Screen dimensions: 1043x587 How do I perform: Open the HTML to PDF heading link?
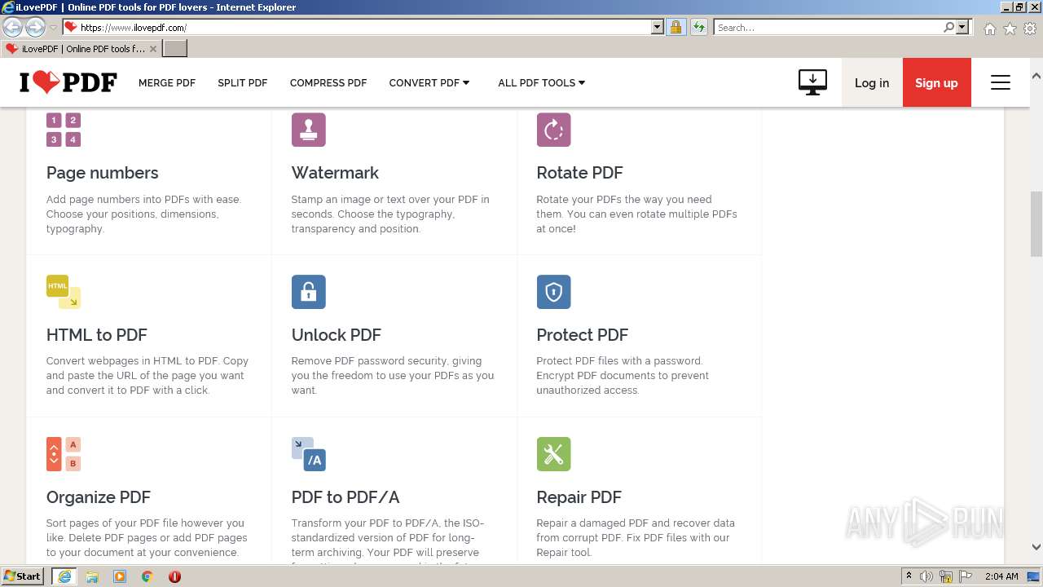click(97, 335)
